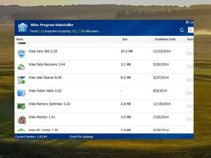This screenshot has height=158, width=211.
Task: Click Check for Updates link
Action: point(81,137)
